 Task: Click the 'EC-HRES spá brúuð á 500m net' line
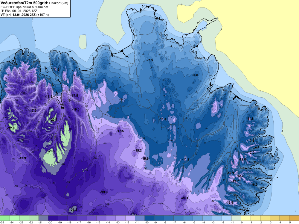point(25,7)
